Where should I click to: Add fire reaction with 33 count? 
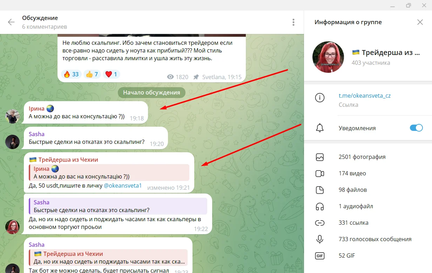coord(71,74)
